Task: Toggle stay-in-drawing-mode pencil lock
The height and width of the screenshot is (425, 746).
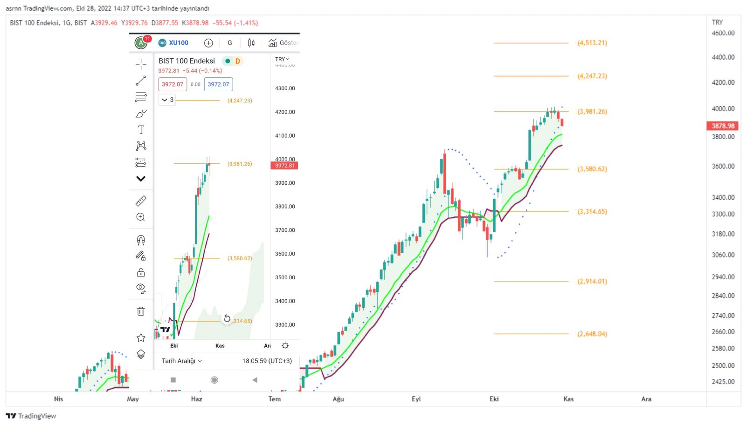Action: click(141, 256)
